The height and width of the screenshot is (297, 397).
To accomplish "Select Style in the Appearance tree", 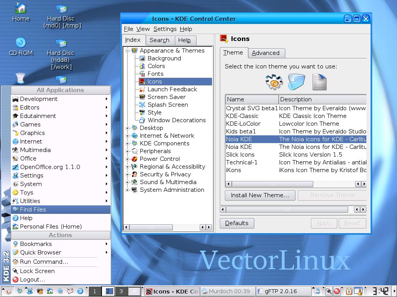I will pyautogui.click(x=154, y=113).
